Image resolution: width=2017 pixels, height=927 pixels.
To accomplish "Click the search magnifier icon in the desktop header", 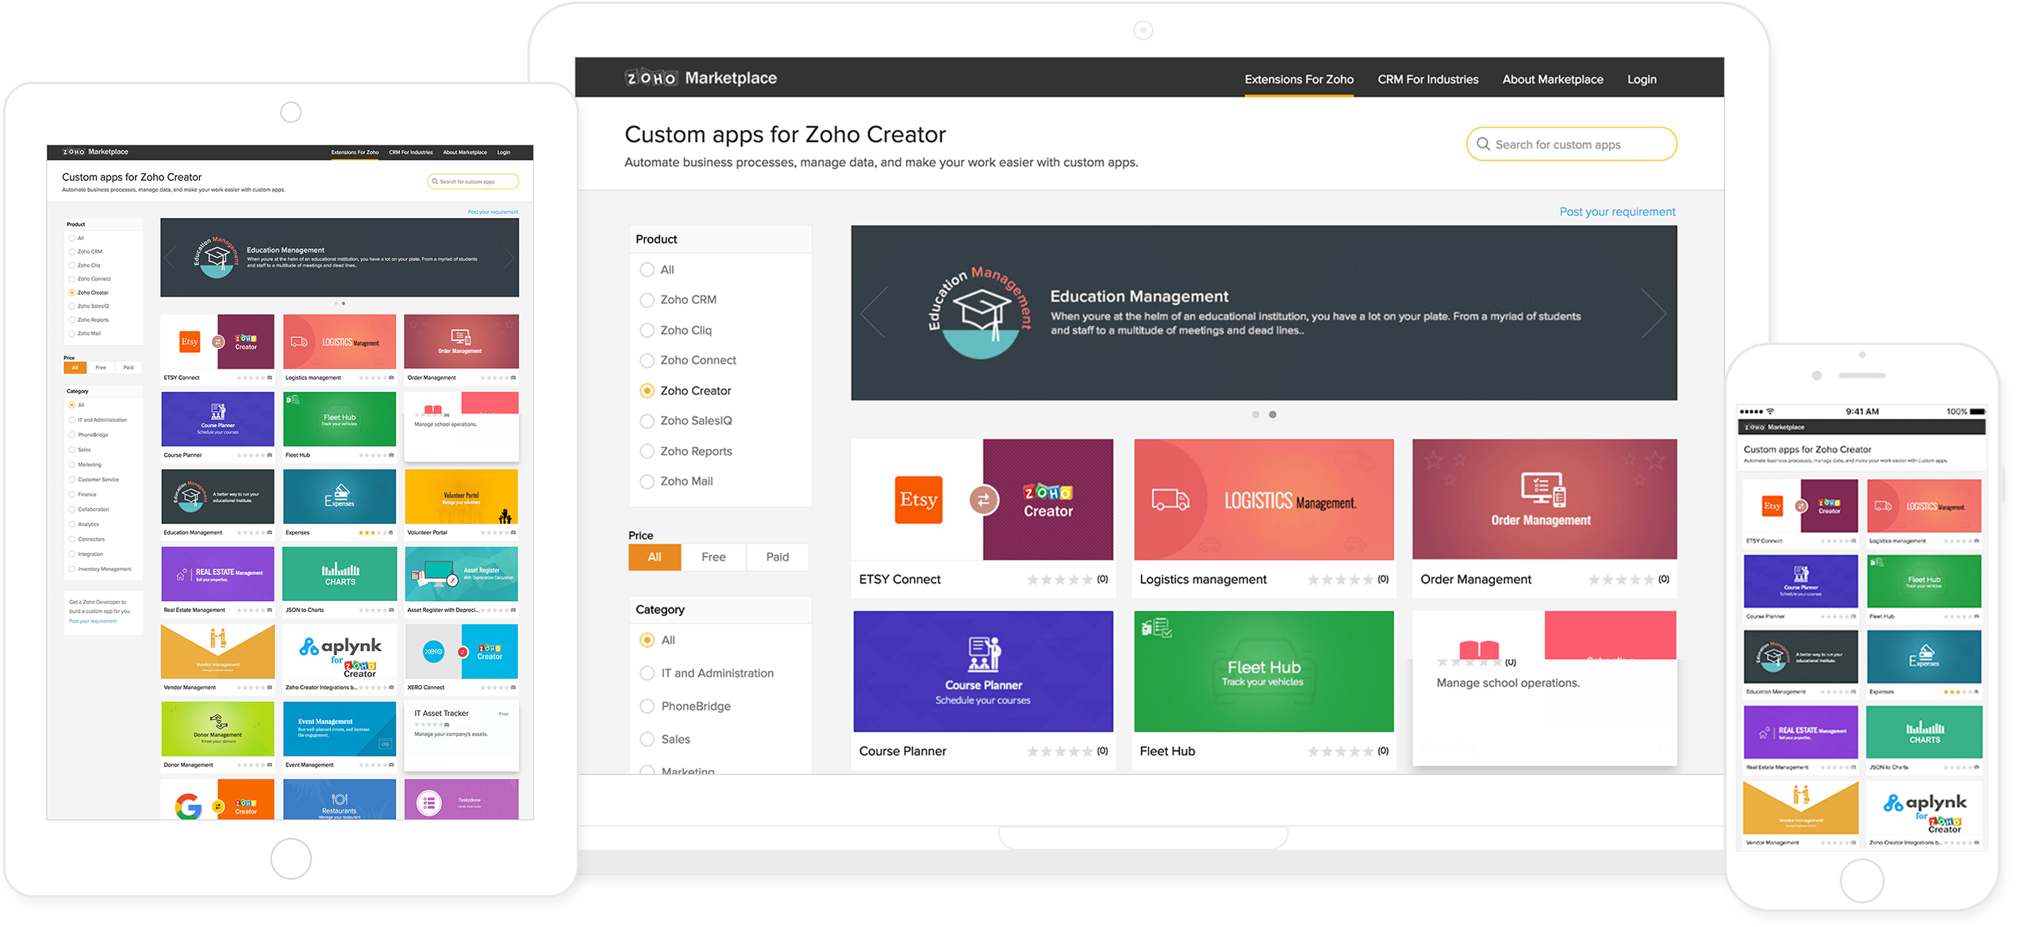I will tap(1483, 144).
